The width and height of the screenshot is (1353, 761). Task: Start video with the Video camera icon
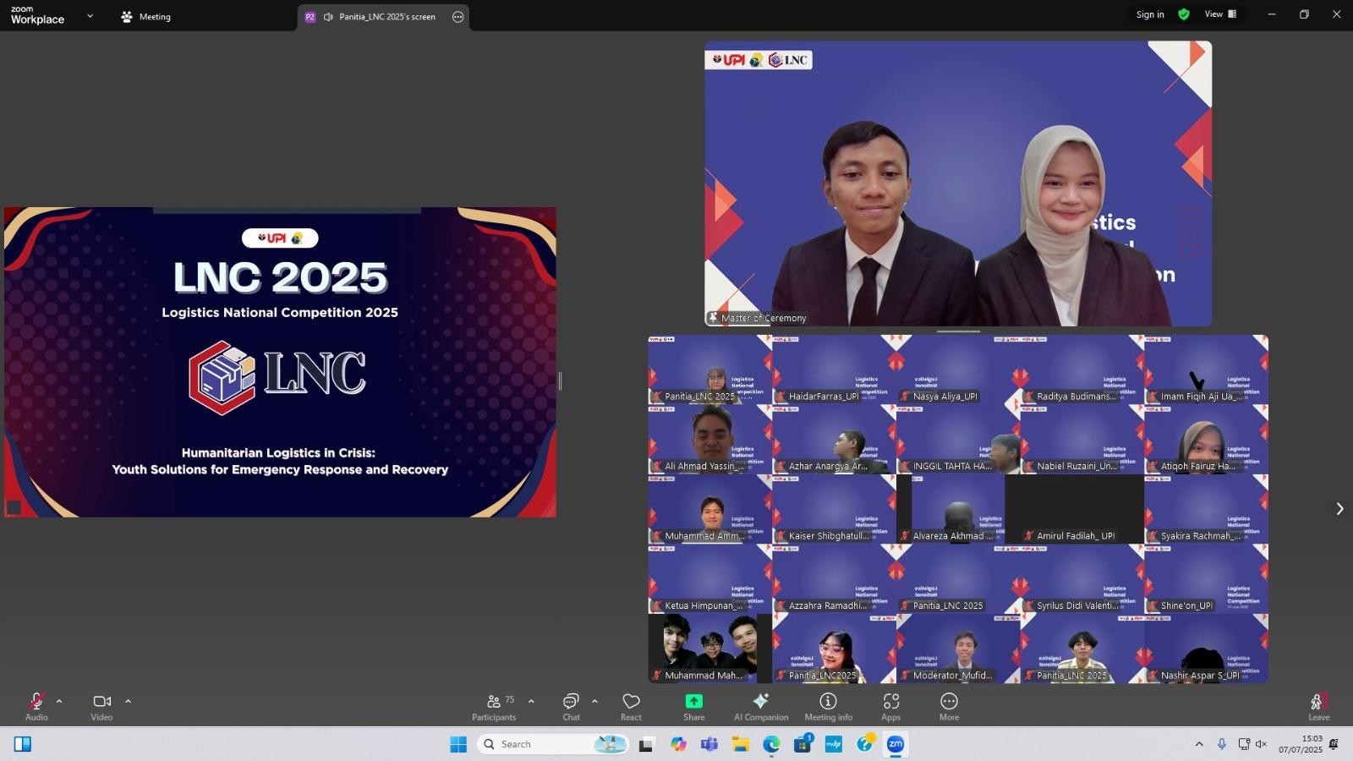point(101,701)
